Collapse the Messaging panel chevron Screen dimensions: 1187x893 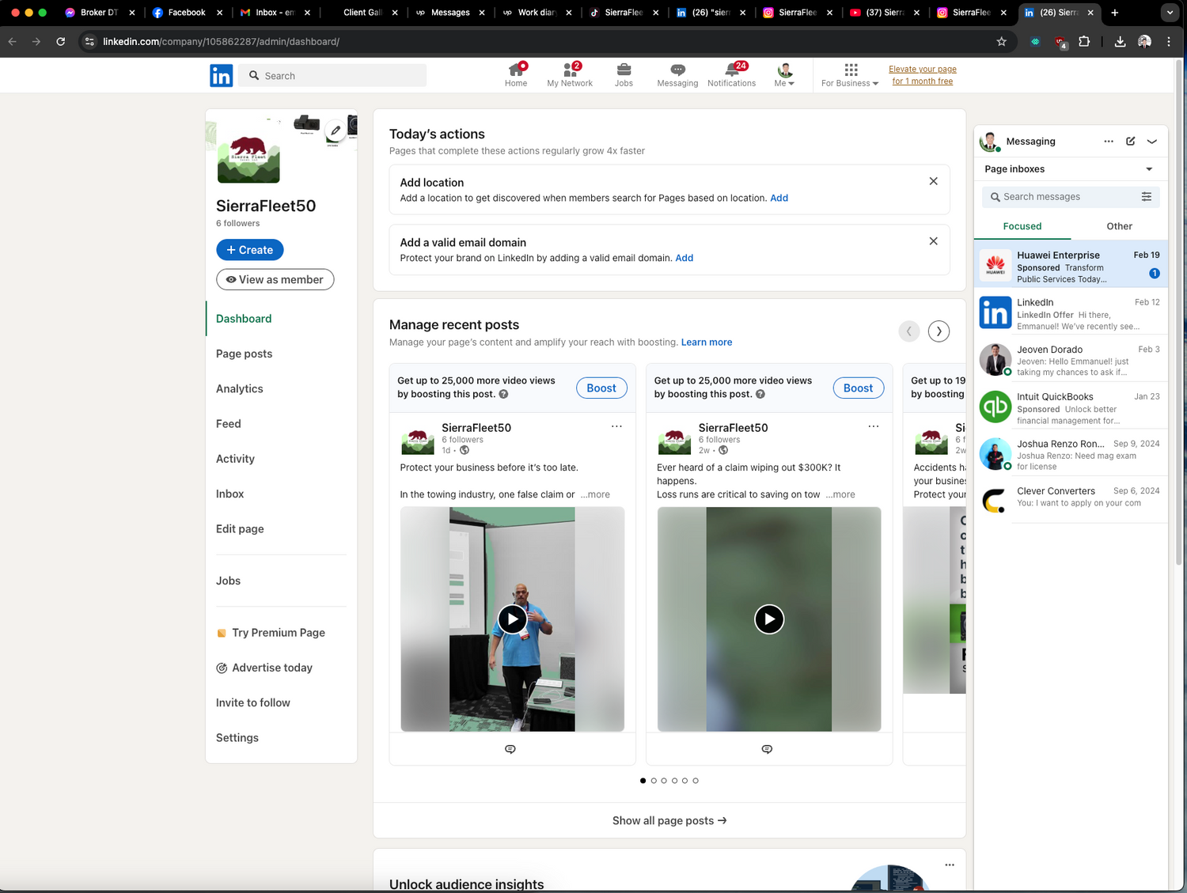click(x=1152, y=142)
